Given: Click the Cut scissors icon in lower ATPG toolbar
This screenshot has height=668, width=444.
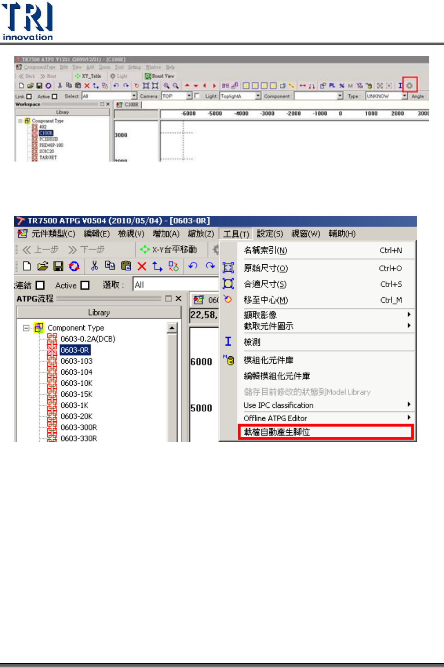Looking at the screenshot, I should (x=95, y=266).
